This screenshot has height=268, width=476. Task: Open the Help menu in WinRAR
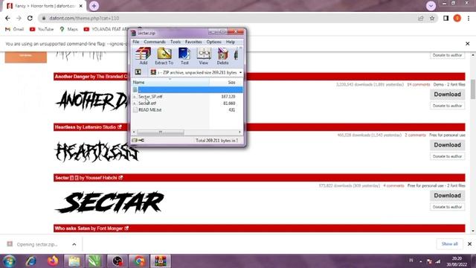pos(231,42)
